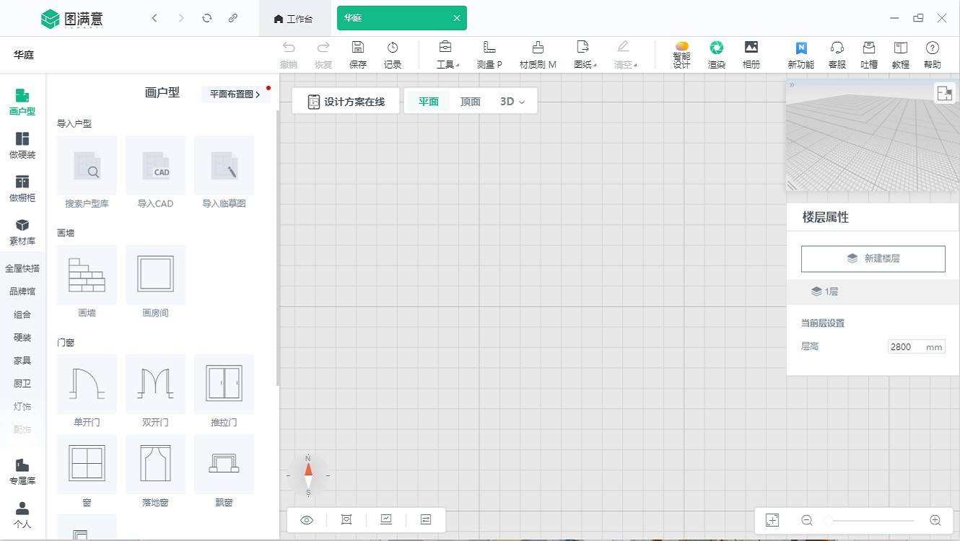Zoom in with the plus magnifier
The width and height of the screenshot is (960, 541).
point(935,520)
